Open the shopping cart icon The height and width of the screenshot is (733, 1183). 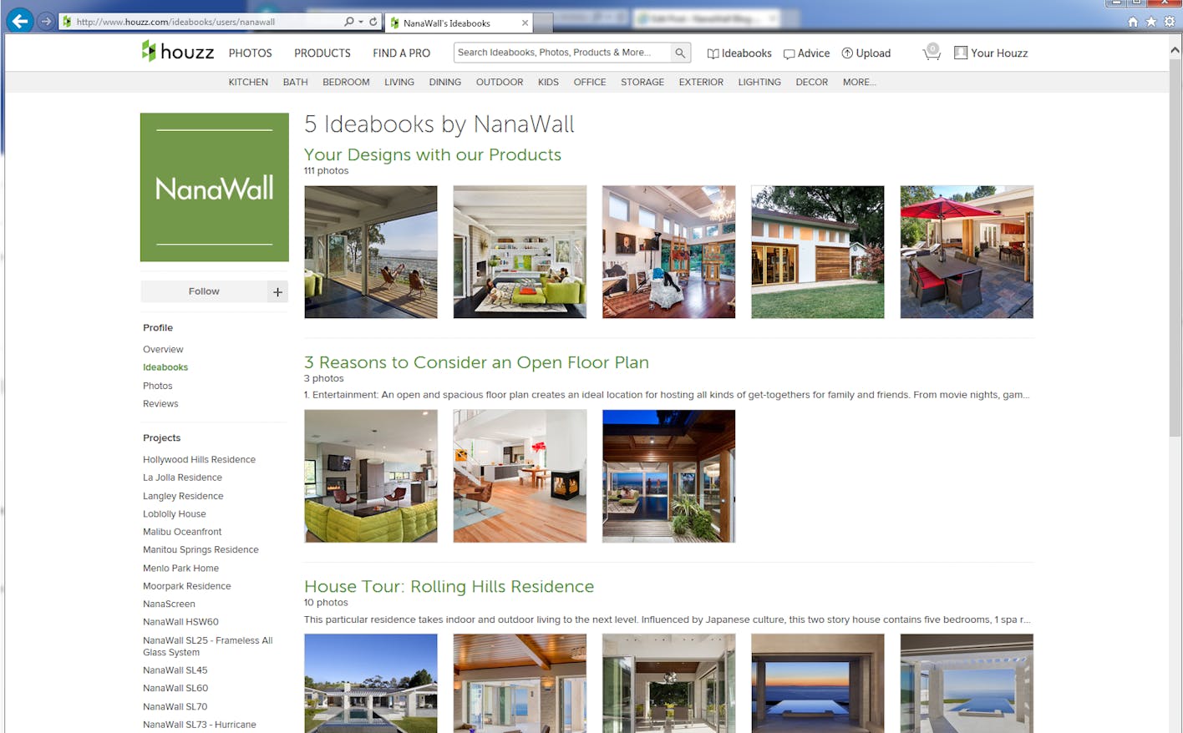(x=932, y=52)
